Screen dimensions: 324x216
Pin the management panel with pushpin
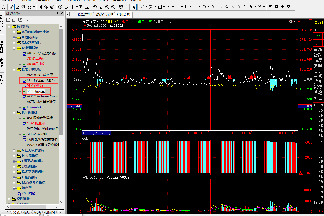tap(57, 13)
